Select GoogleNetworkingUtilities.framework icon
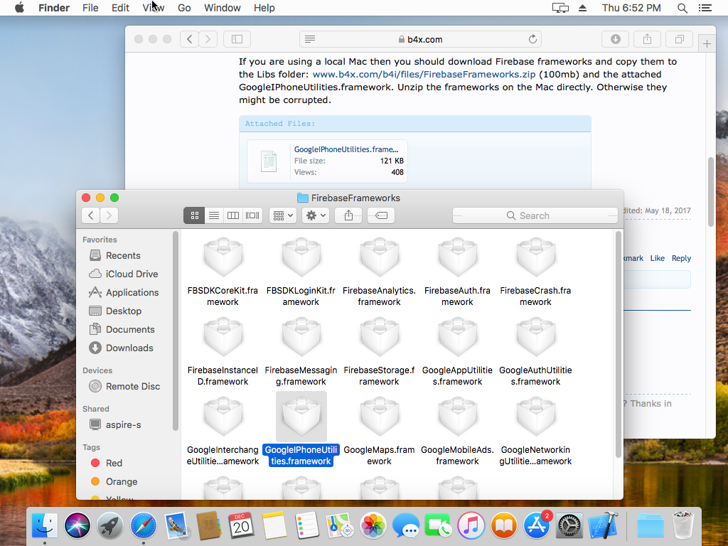Viewport: 728px width, 546px height. [x=535, y=417]
